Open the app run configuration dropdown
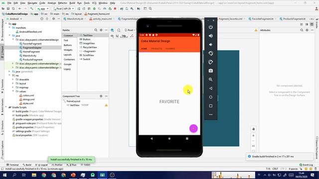 [x=43, y=9]
